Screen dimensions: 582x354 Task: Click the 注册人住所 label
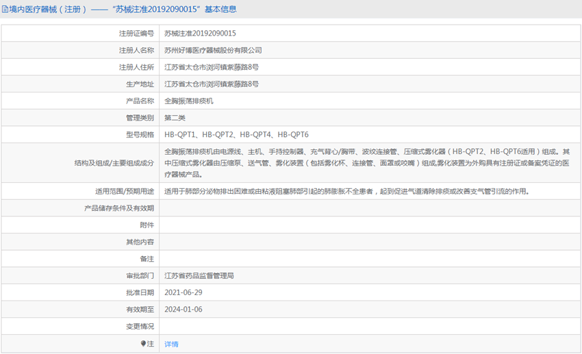tap(136, 67)
